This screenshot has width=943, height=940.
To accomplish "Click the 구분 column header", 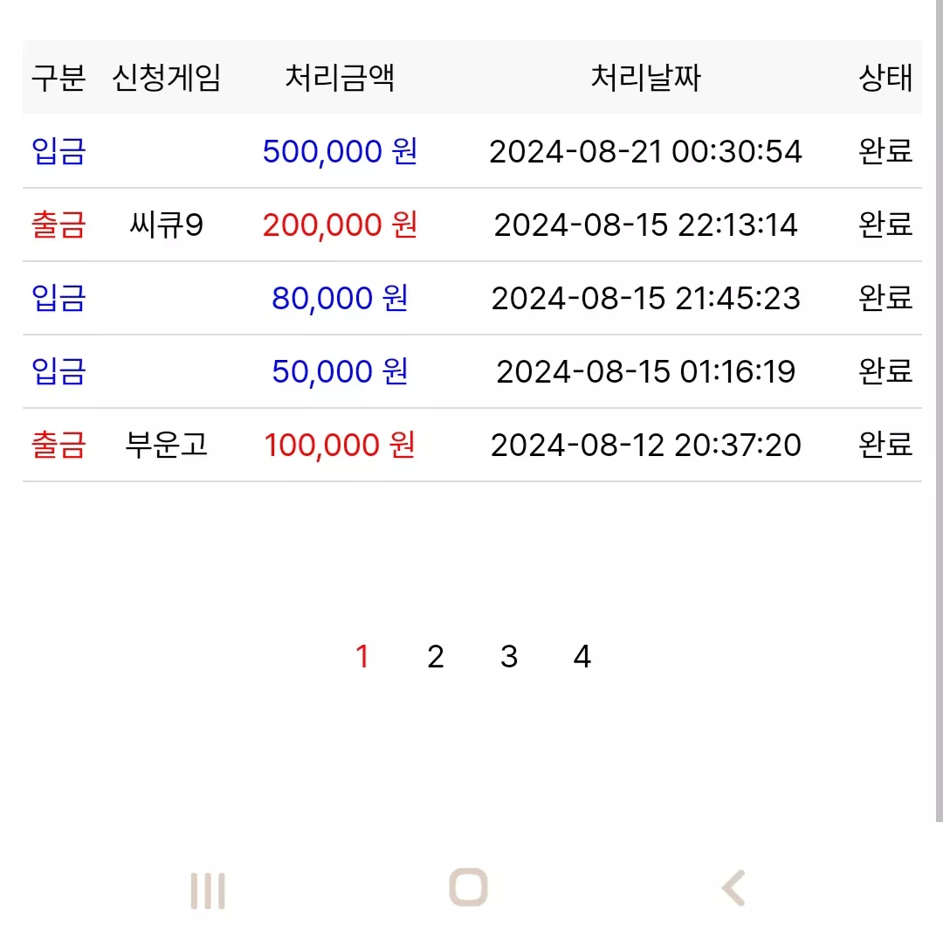I will (x=59, y=78).
